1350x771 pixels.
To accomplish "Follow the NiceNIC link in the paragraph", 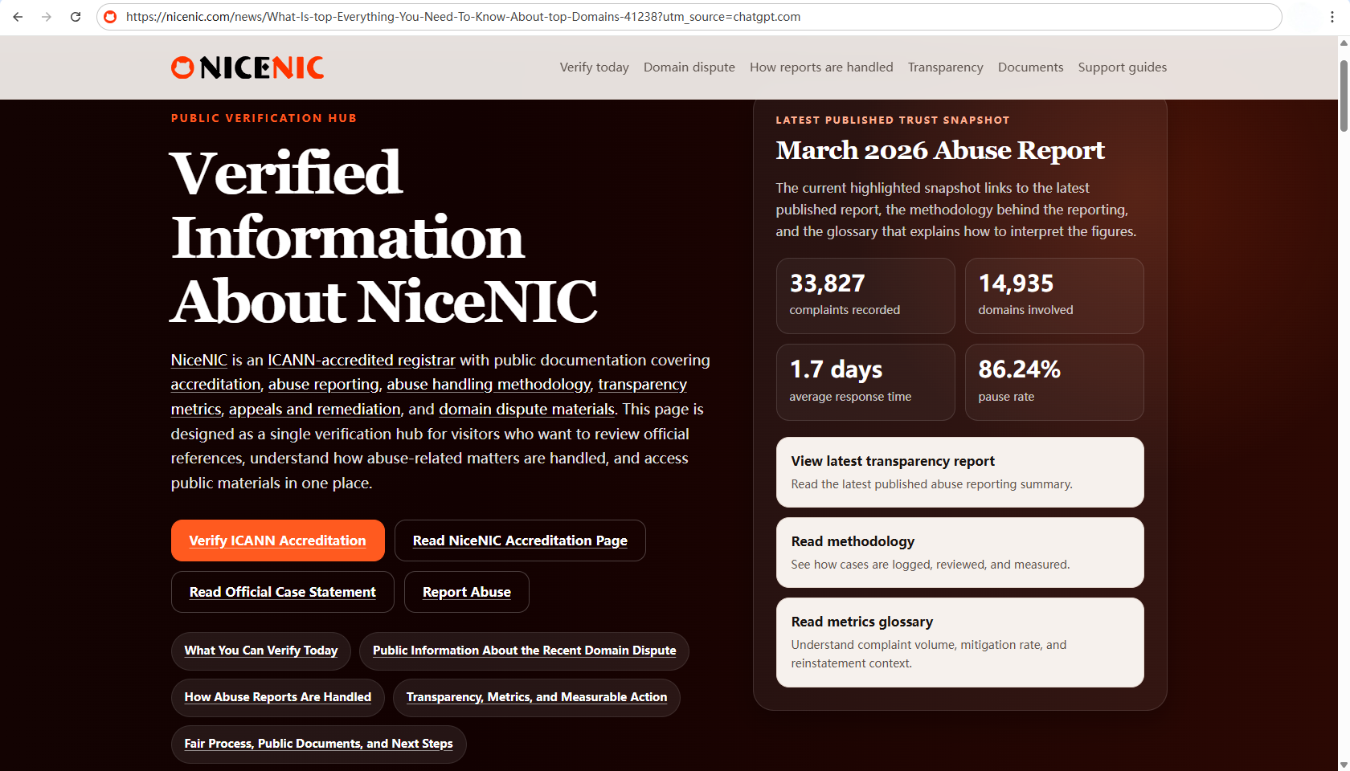I will pyautogui.click(x=199, y=361).
